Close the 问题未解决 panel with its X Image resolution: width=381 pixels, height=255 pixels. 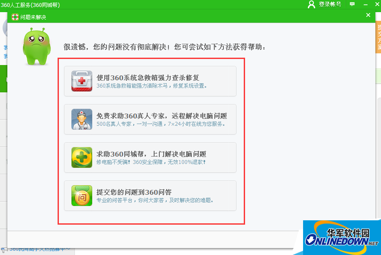point(368,15)
